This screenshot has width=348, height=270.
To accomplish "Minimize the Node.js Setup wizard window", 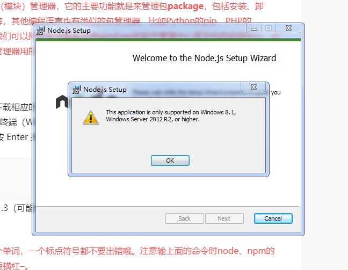I will coord(254,28).
